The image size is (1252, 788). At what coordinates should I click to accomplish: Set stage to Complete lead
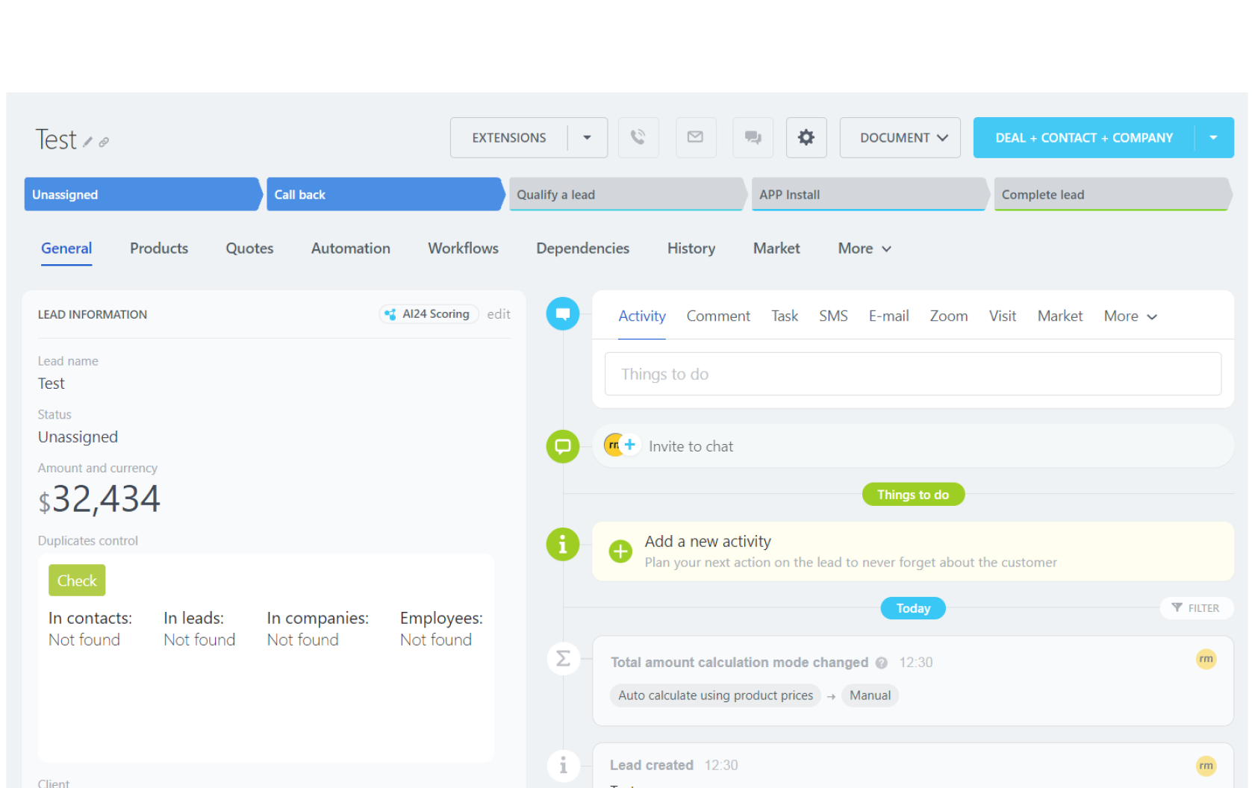1112,194
